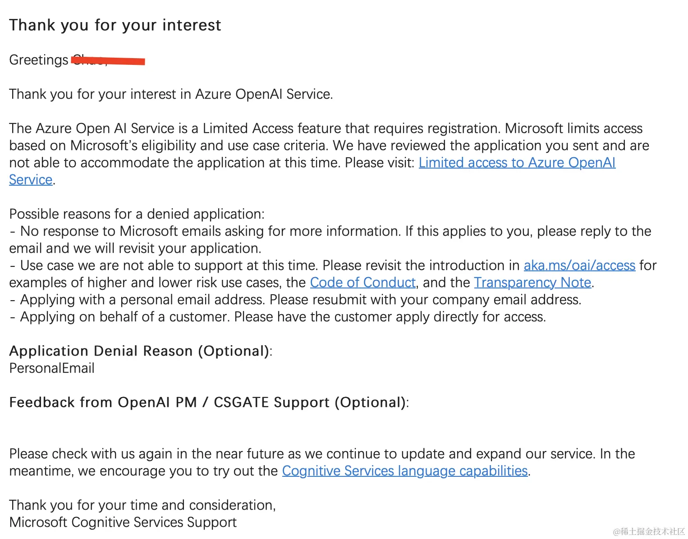Click the aka.ms/oai/access link
The height and width of the screenshot is (539, 688).
[x=579, y=265]
